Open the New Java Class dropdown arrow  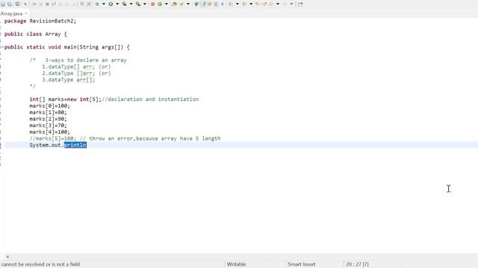click(167, 4)
